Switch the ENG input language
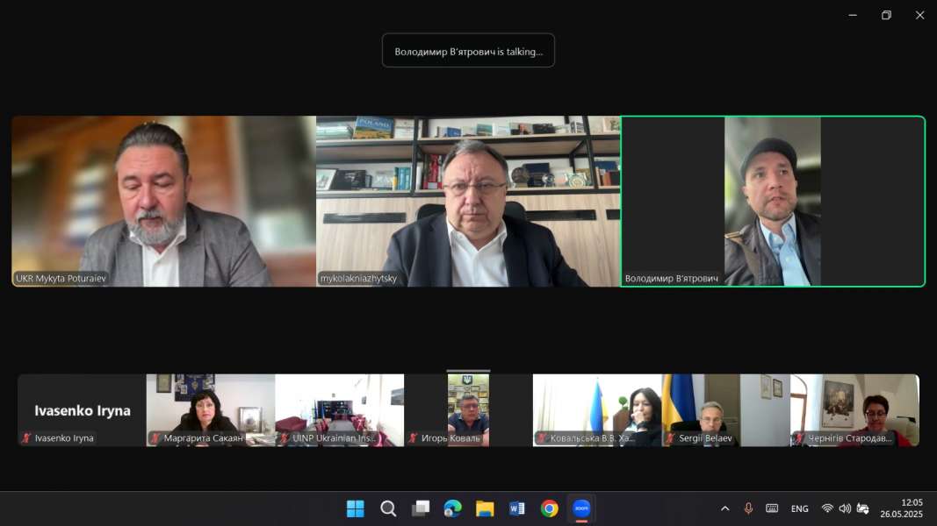 pos(799,508)
